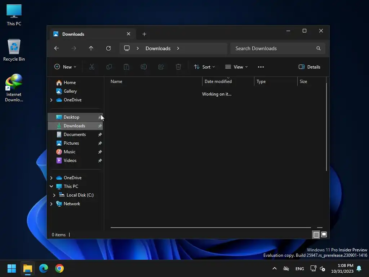The width and height of the screenshot is (369, 277).
Task: Launch Google Chrome from taskbar
Action: point(59,268)
